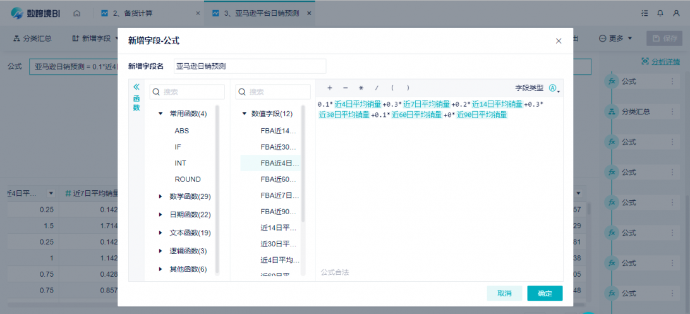Expand the 逻辑函数(3) group
This screenshot has width=690, height=314.
(x=160, y=251)
